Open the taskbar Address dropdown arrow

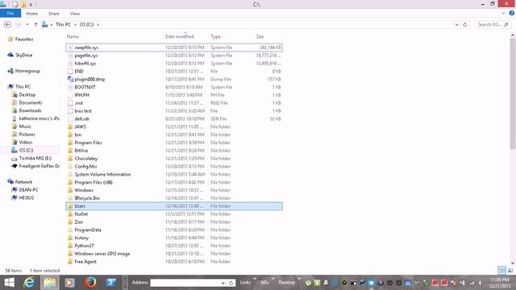click(x=223, y=283)
